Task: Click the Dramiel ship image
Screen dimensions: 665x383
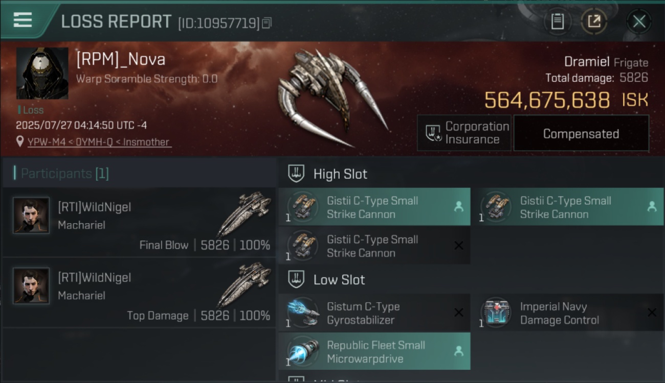Action: pos(333,97)
